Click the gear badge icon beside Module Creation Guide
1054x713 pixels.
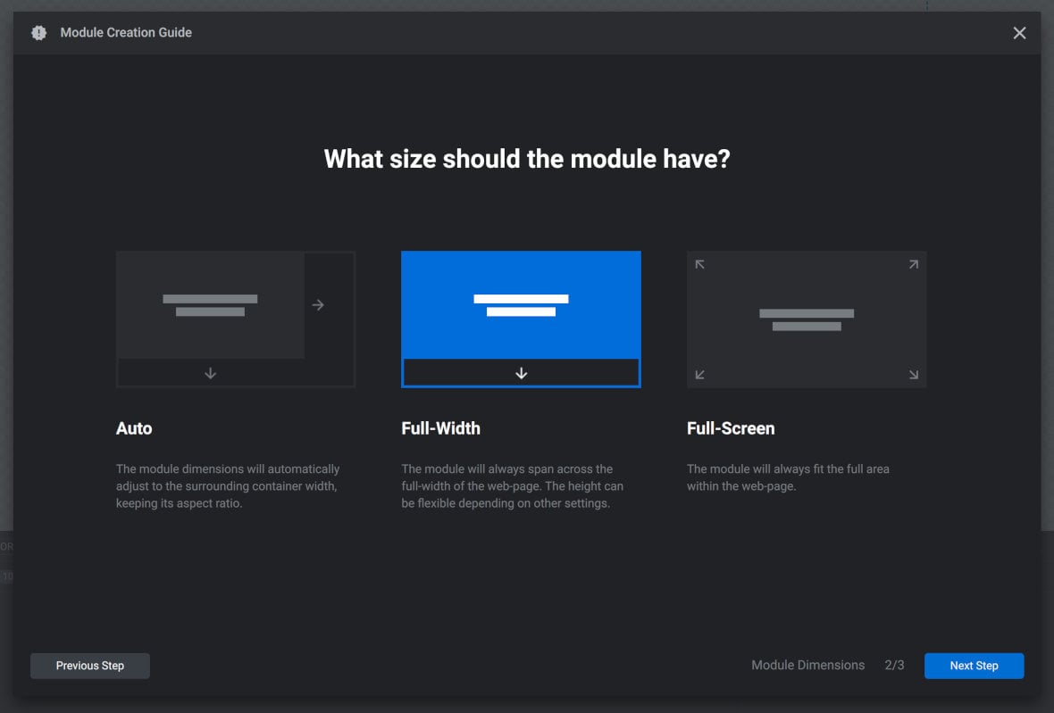click(x=38, y=32)
